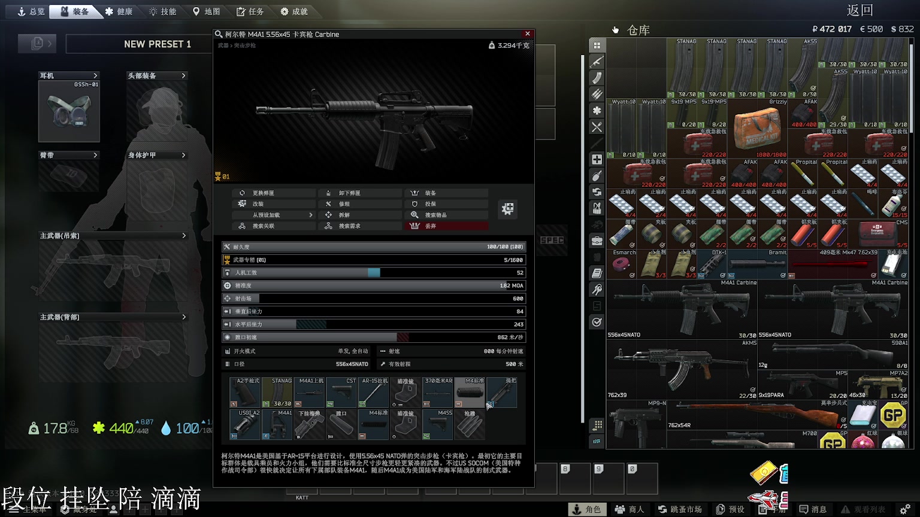Expand the 臂带 armband slot arrow

(95, 155)
